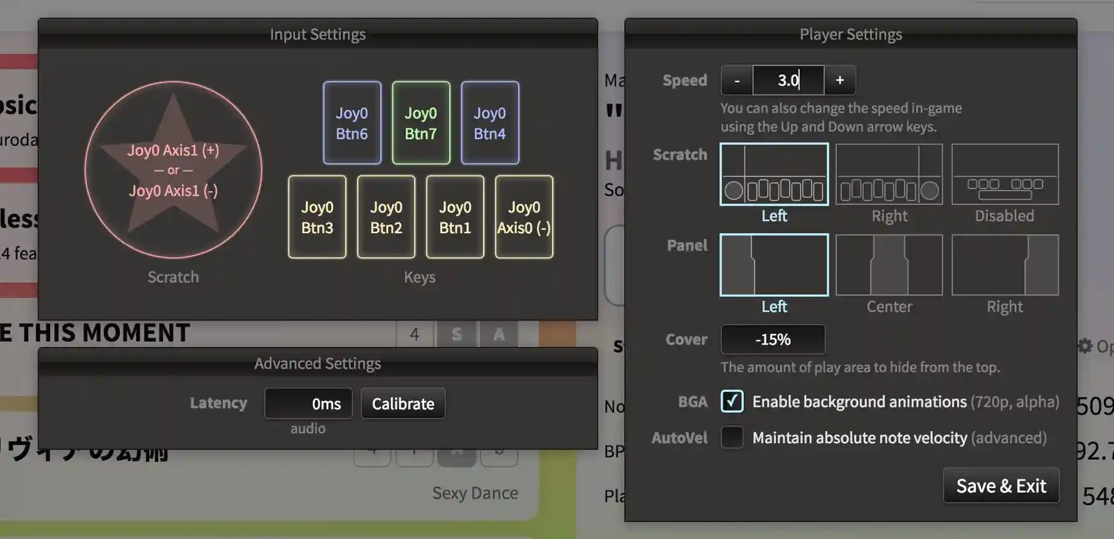Rebind the Joy0 Btn6 key
The image size is (1114, 539).
click(352, 123)
